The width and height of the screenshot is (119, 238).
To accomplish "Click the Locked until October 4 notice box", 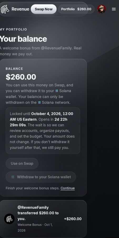I will (43, 131).
